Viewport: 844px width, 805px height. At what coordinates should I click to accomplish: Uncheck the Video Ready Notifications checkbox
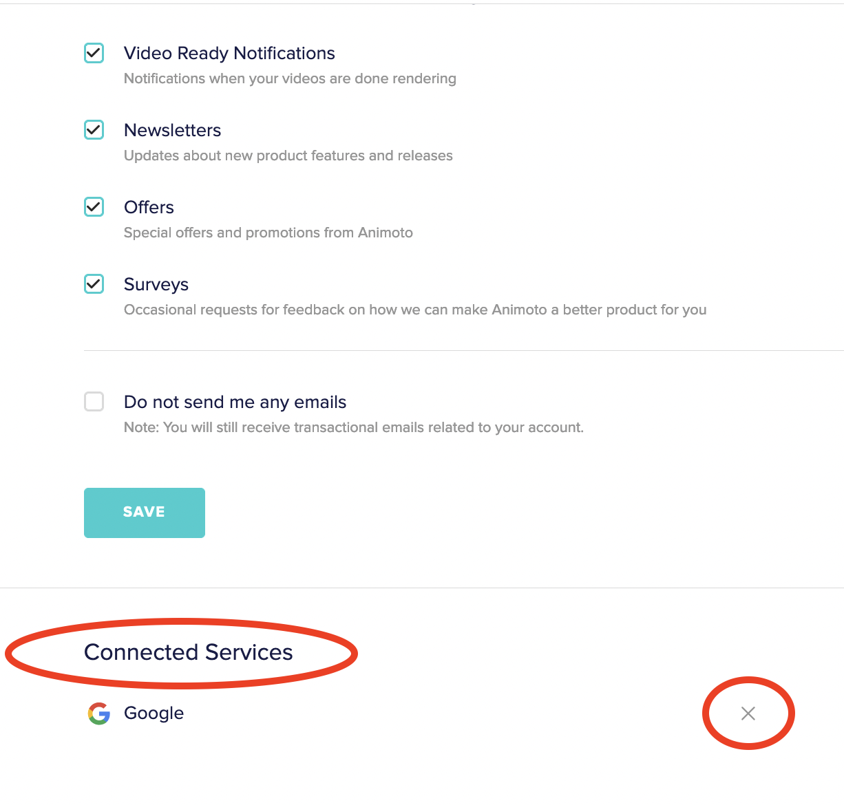coord(94,53)
